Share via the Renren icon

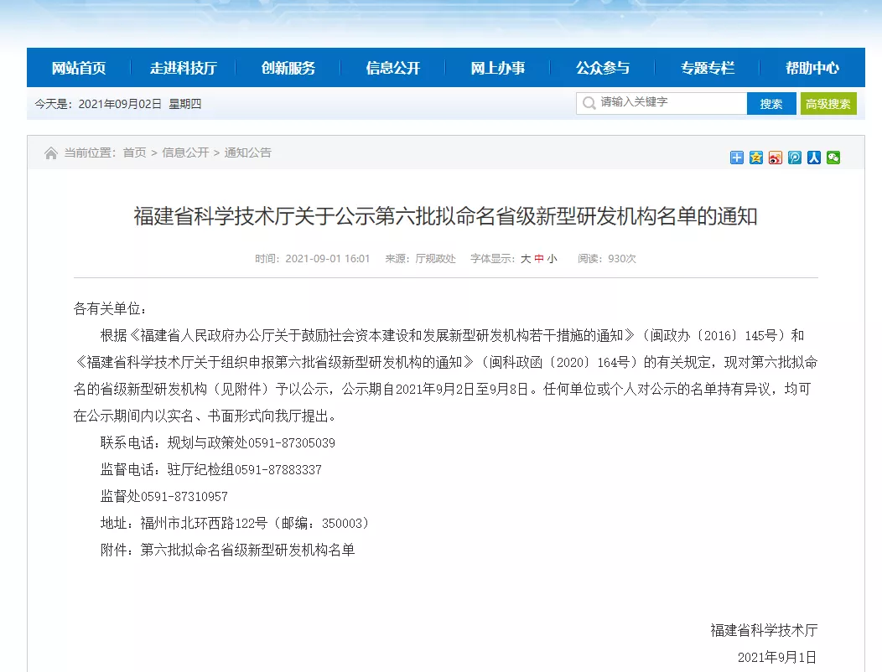(814, 158)
